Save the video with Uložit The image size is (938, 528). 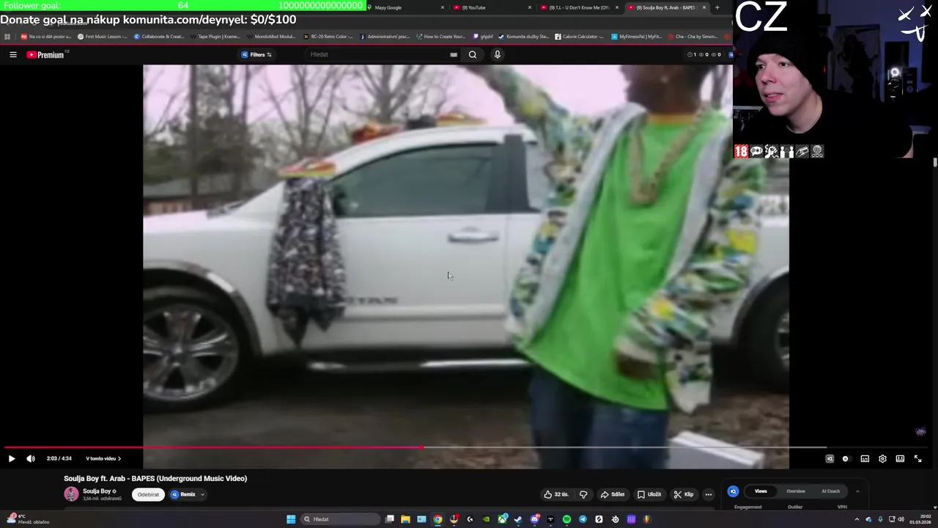(x=649, y=494)
